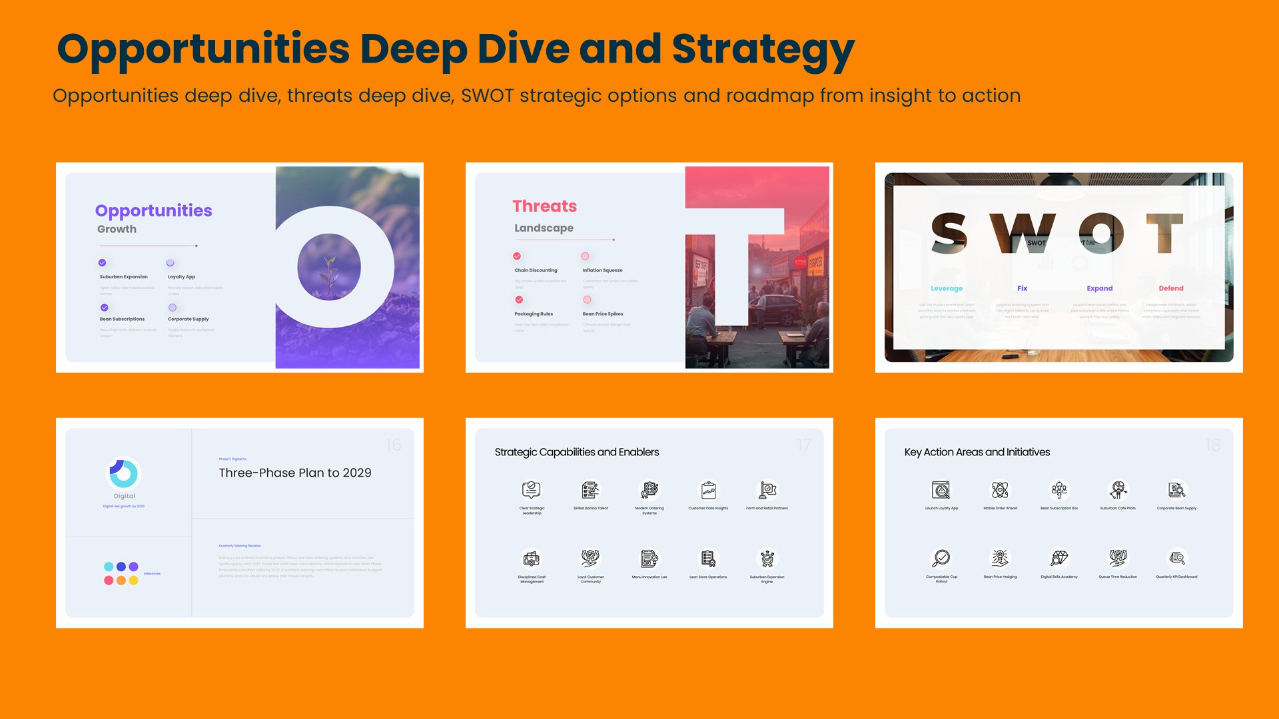The image size is (1279, 719).
Task: Select the Mobile Order Ahead atom icon
Action: pyautogui.click(x=1000, y=490)
